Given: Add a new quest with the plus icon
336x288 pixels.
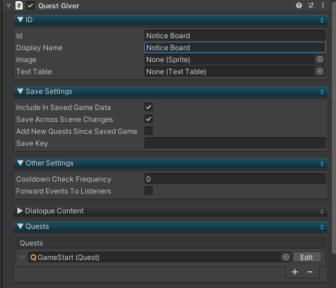Looking at the screenshot, I should [295, 272].
